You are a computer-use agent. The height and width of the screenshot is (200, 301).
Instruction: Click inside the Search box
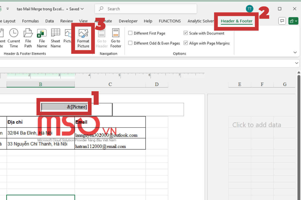[145, 9]
